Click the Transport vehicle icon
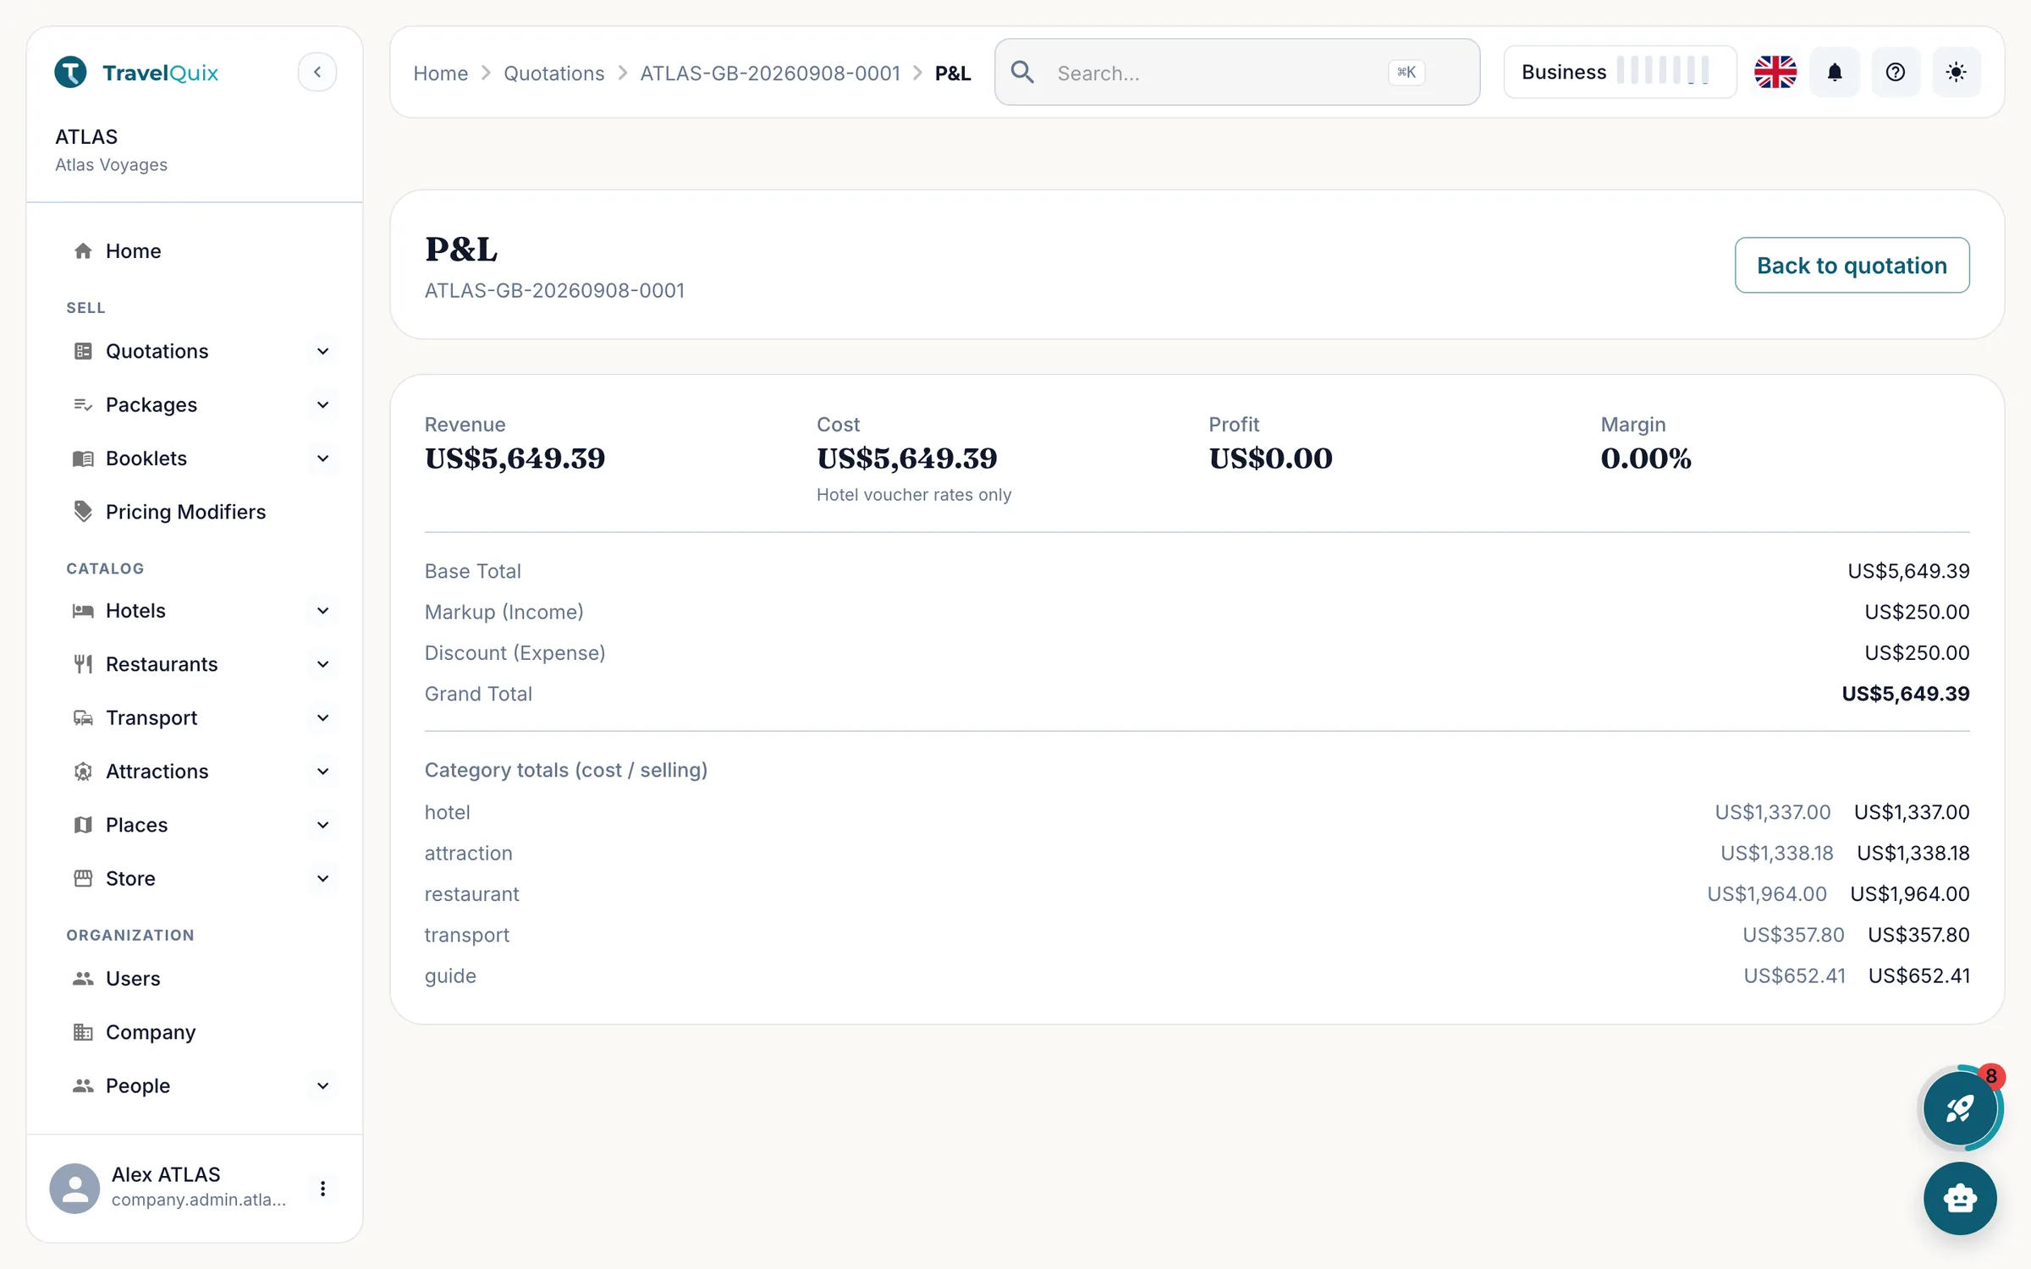 click(83, 717)
